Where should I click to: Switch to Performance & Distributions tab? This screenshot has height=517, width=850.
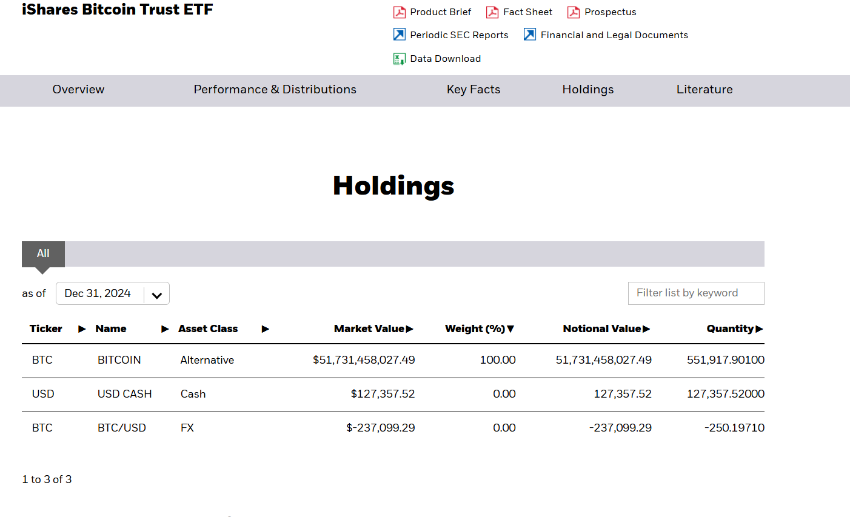[x=275, y=90]
